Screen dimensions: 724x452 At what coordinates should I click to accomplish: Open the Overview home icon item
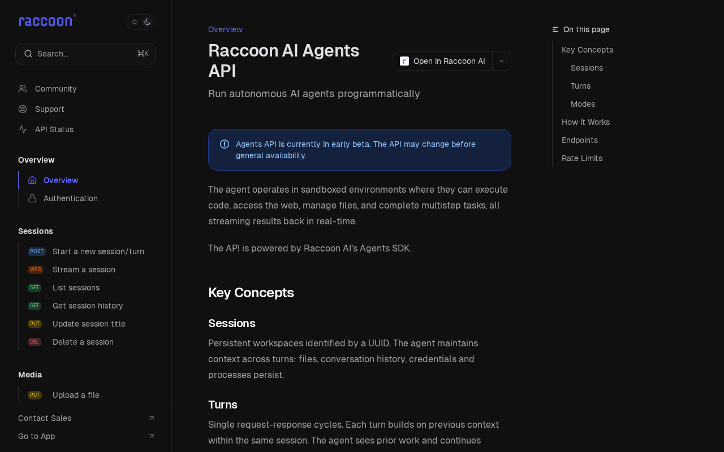(32, 180)
